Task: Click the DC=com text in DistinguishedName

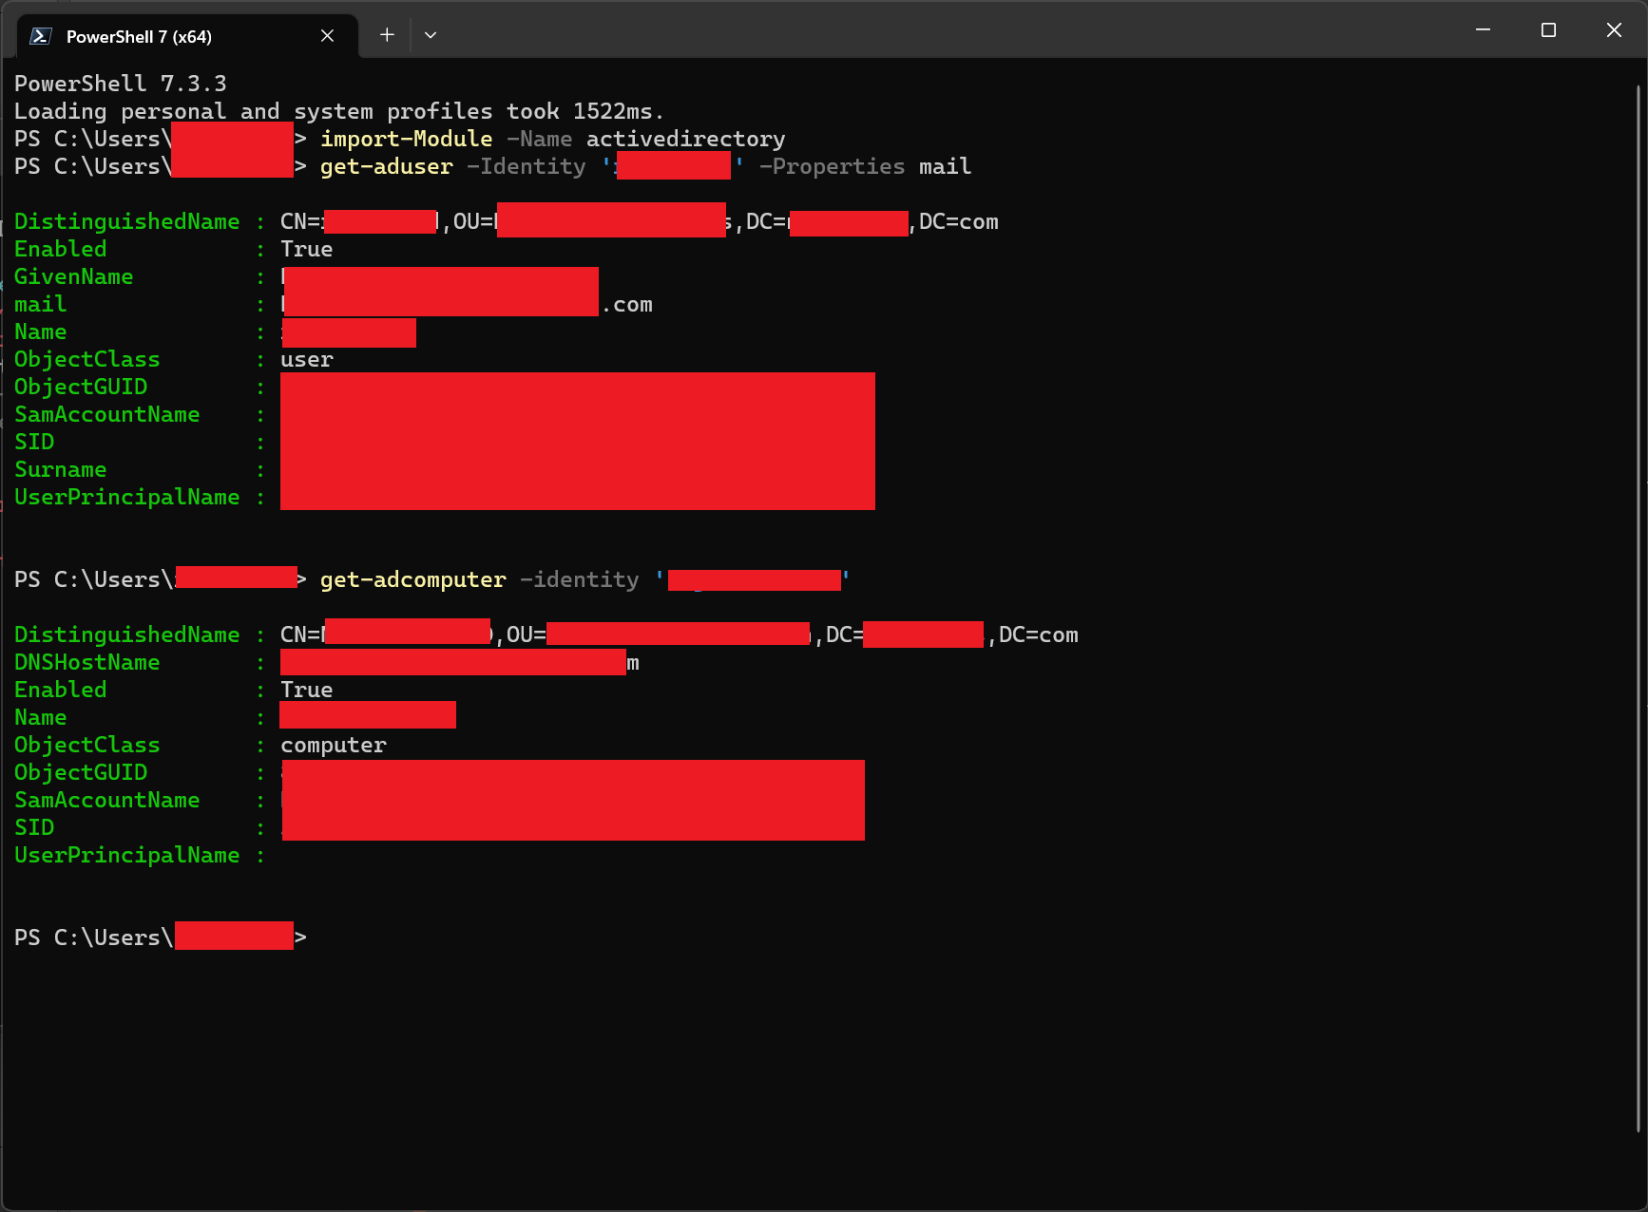Action: [x=957, y=221]
